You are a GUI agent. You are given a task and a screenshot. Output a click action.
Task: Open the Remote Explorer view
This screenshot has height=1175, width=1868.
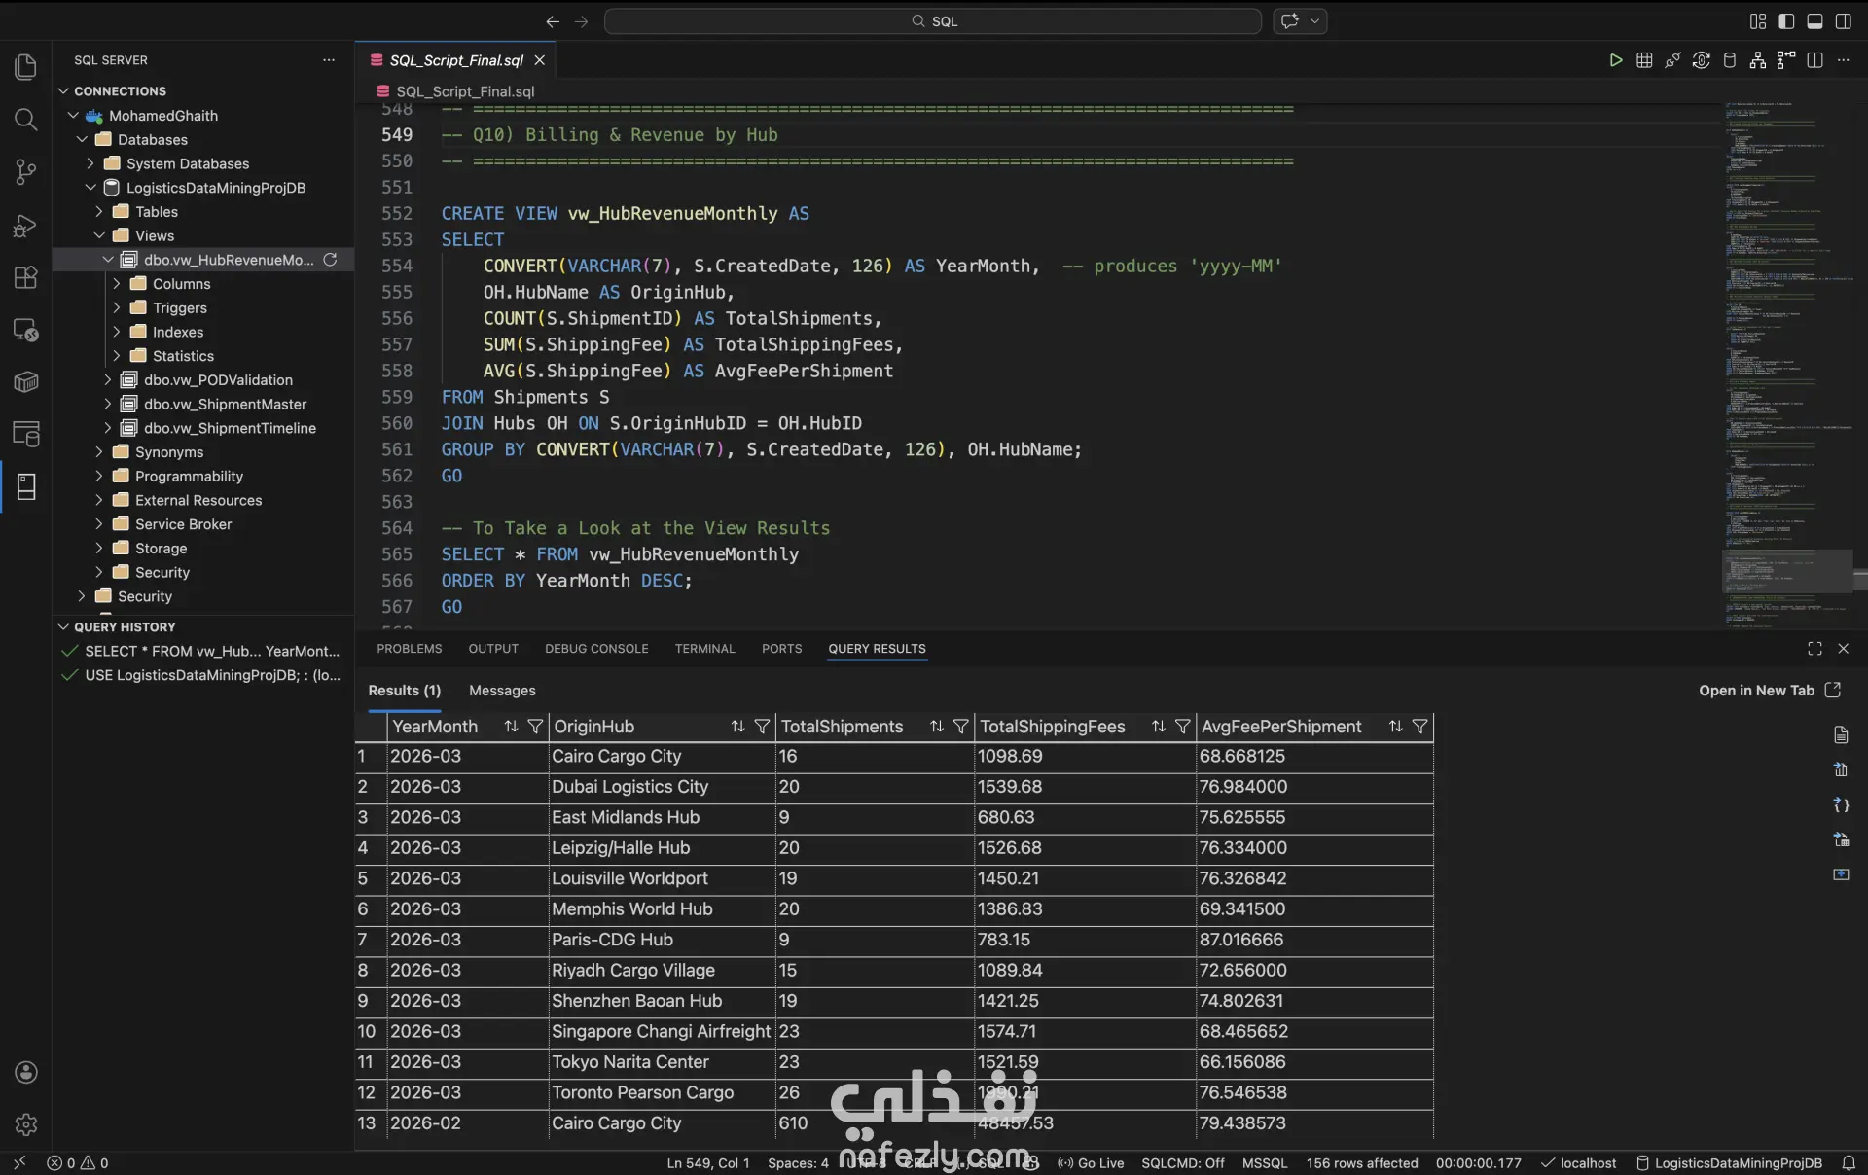26,330
